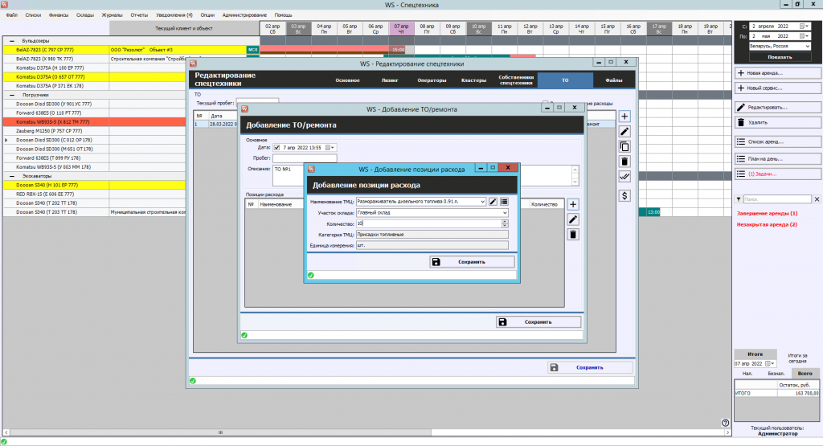Clear the search with the X icon
This screenshot has width=823, height=446.
tap(817, 199)
